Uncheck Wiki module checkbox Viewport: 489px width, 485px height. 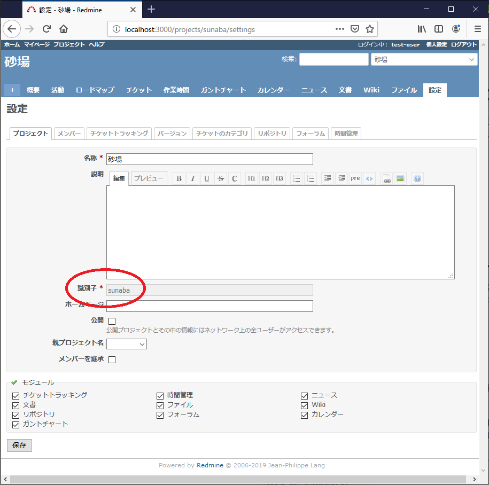click(x=305, y=405)
